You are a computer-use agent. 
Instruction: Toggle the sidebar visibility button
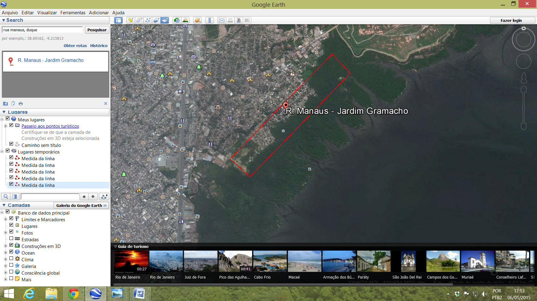click(118, 20)
